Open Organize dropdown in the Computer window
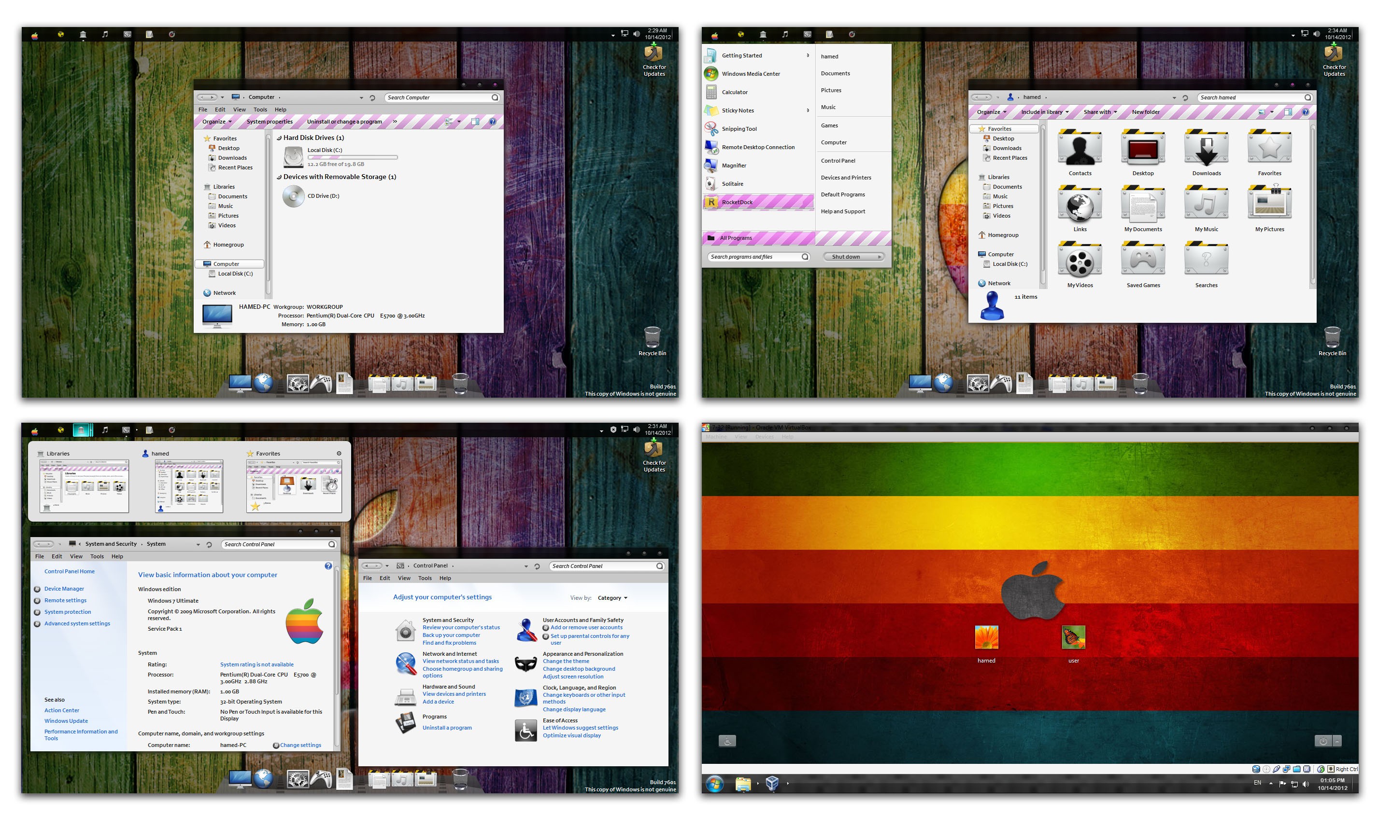 [217, 122]
